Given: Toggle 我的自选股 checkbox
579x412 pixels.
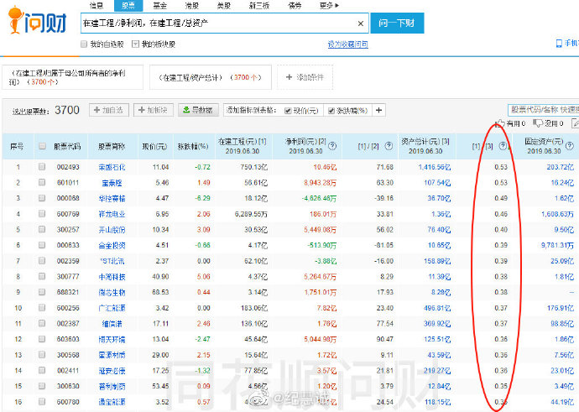Looking at the screenshot, I should pyautogui.click(x=84, y=44).
